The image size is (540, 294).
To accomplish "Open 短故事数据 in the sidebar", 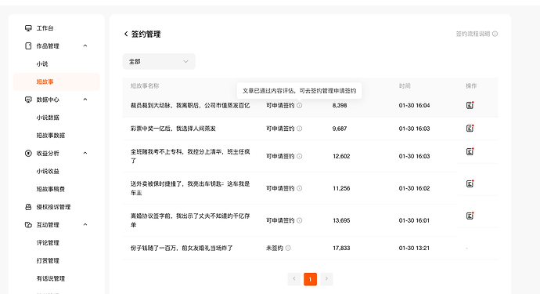I will click(51, 136).
